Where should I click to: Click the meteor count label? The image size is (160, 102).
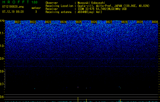tap(36, 8)
